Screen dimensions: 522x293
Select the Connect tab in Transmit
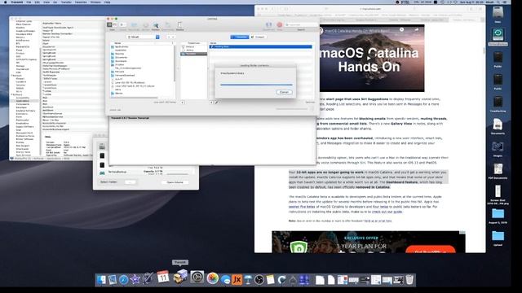(x=258, y=37)
